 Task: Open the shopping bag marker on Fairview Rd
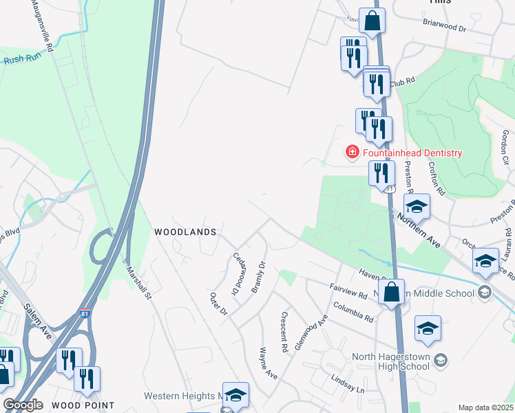point(391,293)
